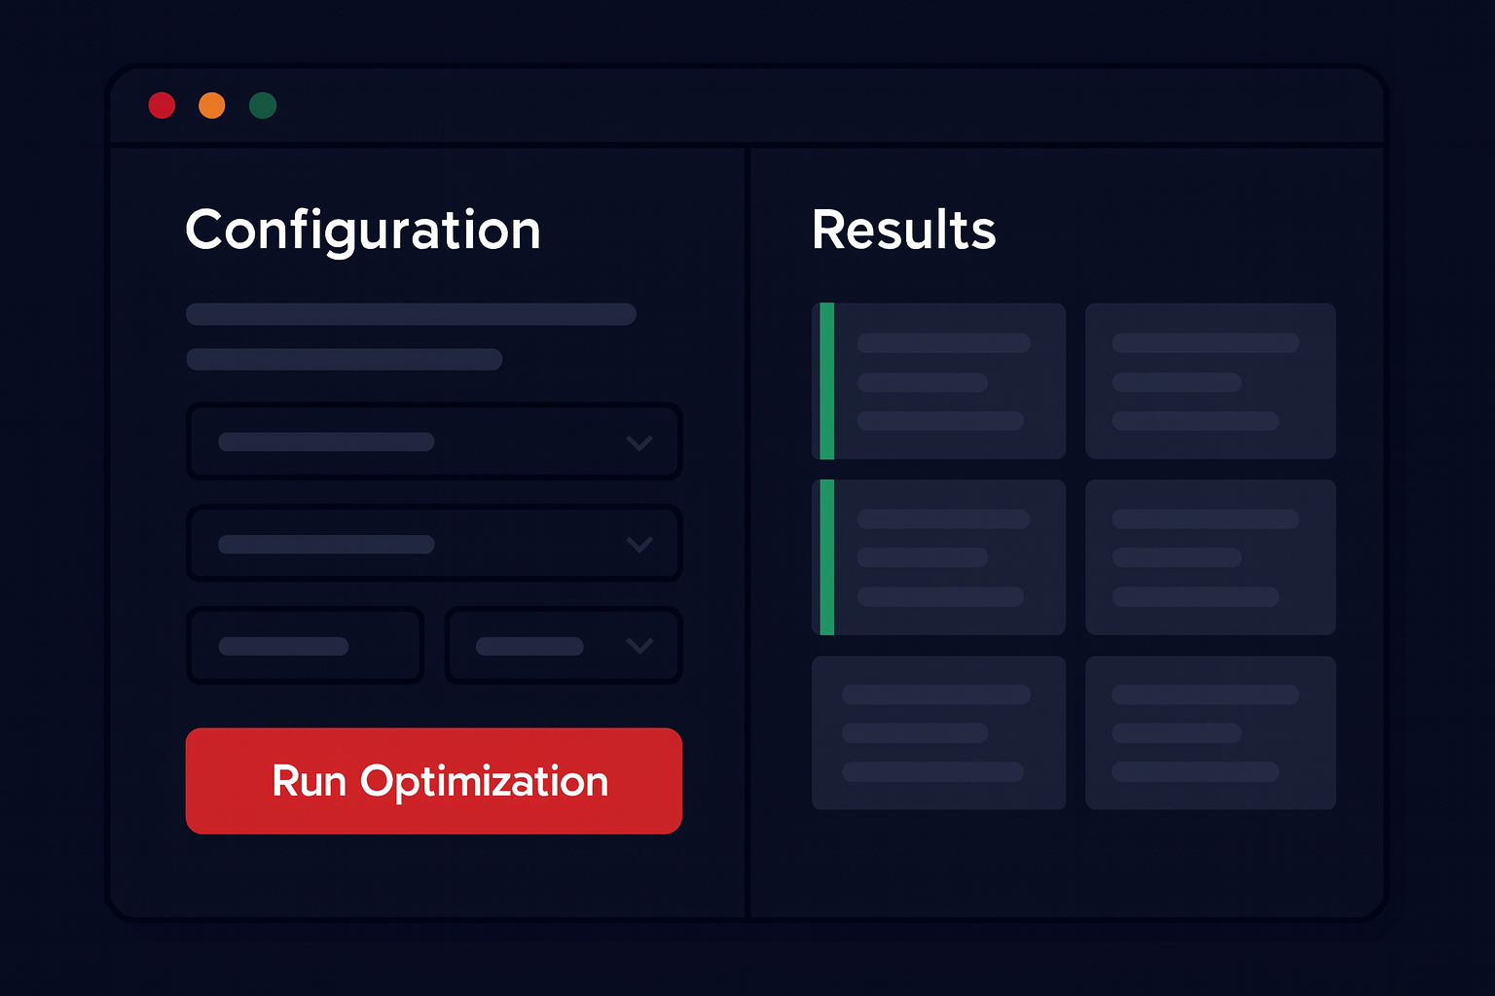Open the second full-width configuration dropdown
Viewport: 1495px width, 996px height.
tap(433, 544)
